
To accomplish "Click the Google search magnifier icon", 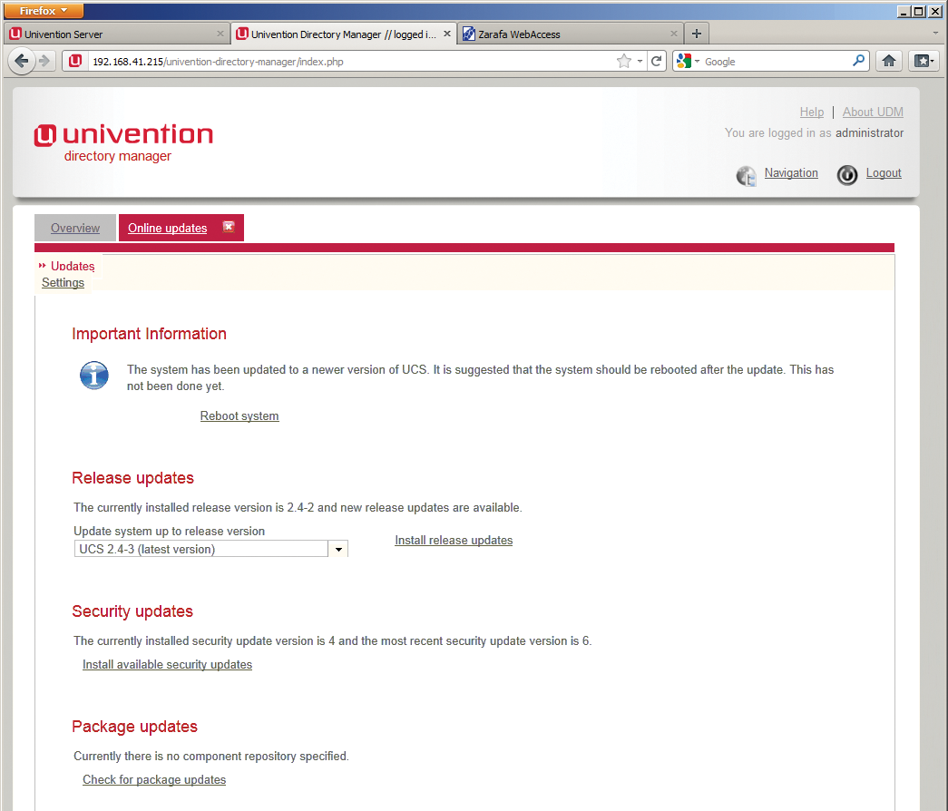I will coord(859,61).
